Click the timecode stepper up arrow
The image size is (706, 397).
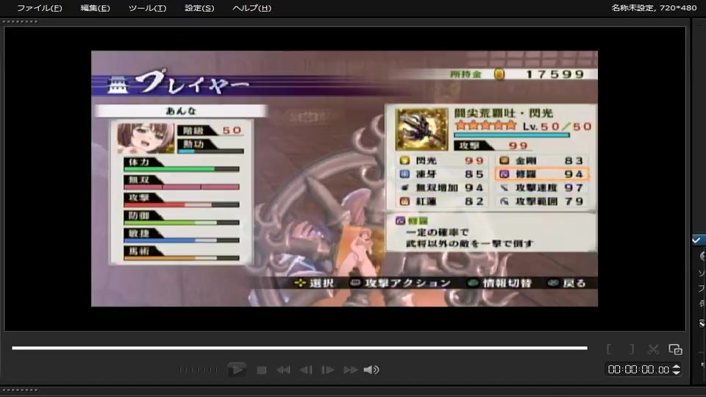click(x=677, y=367)
